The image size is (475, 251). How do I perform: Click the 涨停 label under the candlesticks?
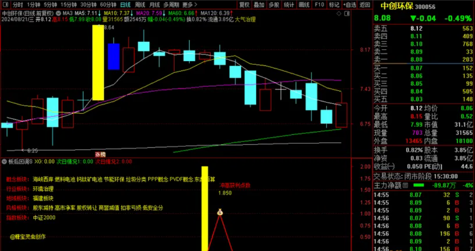(x=100, y=154)
